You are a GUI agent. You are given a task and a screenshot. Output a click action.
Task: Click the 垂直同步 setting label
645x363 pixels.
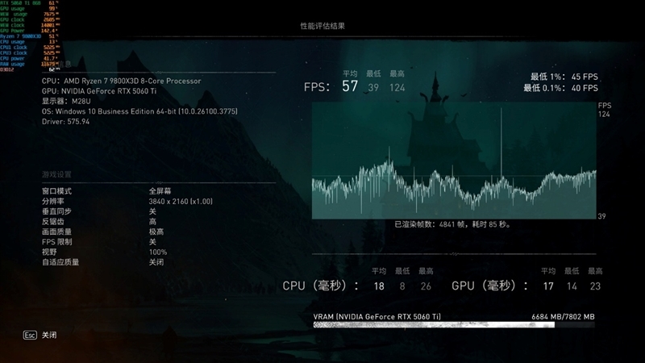56,211
